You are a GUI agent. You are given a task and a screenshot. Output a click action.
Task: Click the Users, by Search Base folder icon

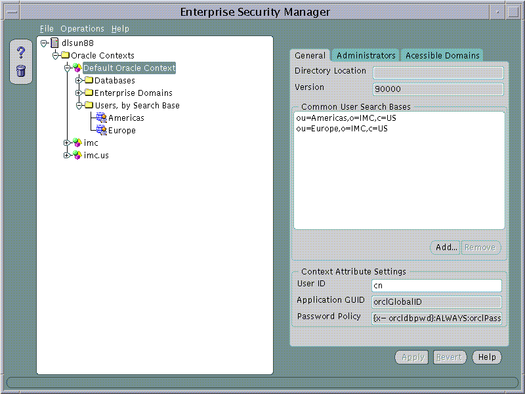pyautogui.click(x=89, y=105)
